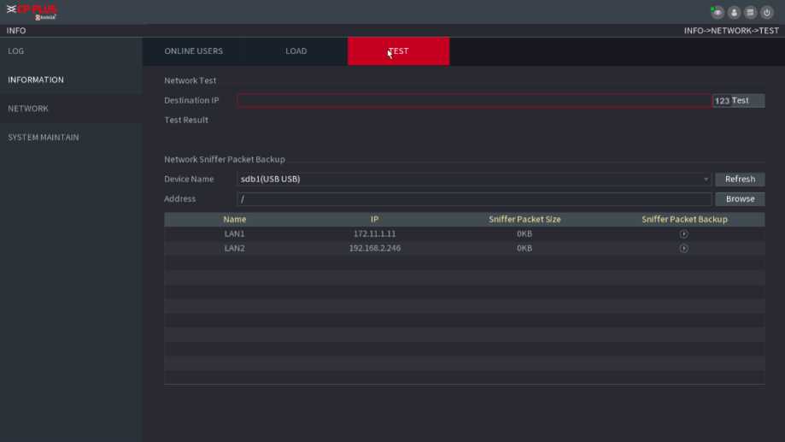Click the Browse button
The image size is (785, 442).
(x=740, y=199)
